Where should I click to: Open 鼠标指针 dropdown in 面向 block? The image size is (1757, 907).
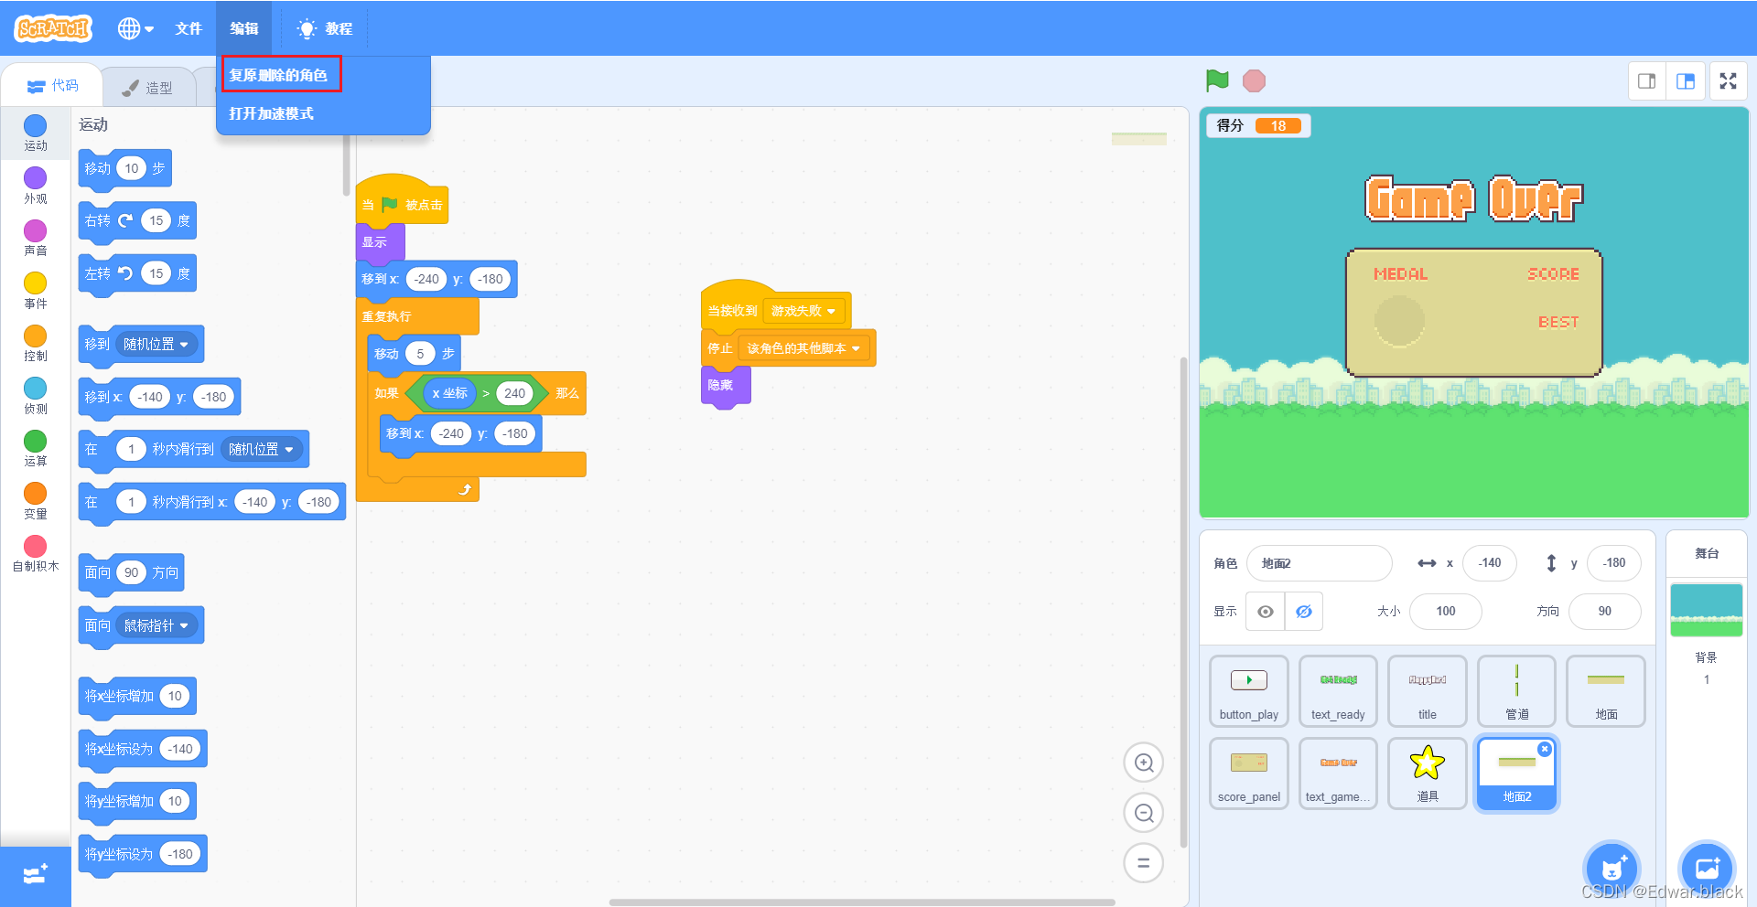(x=156, y=626)
